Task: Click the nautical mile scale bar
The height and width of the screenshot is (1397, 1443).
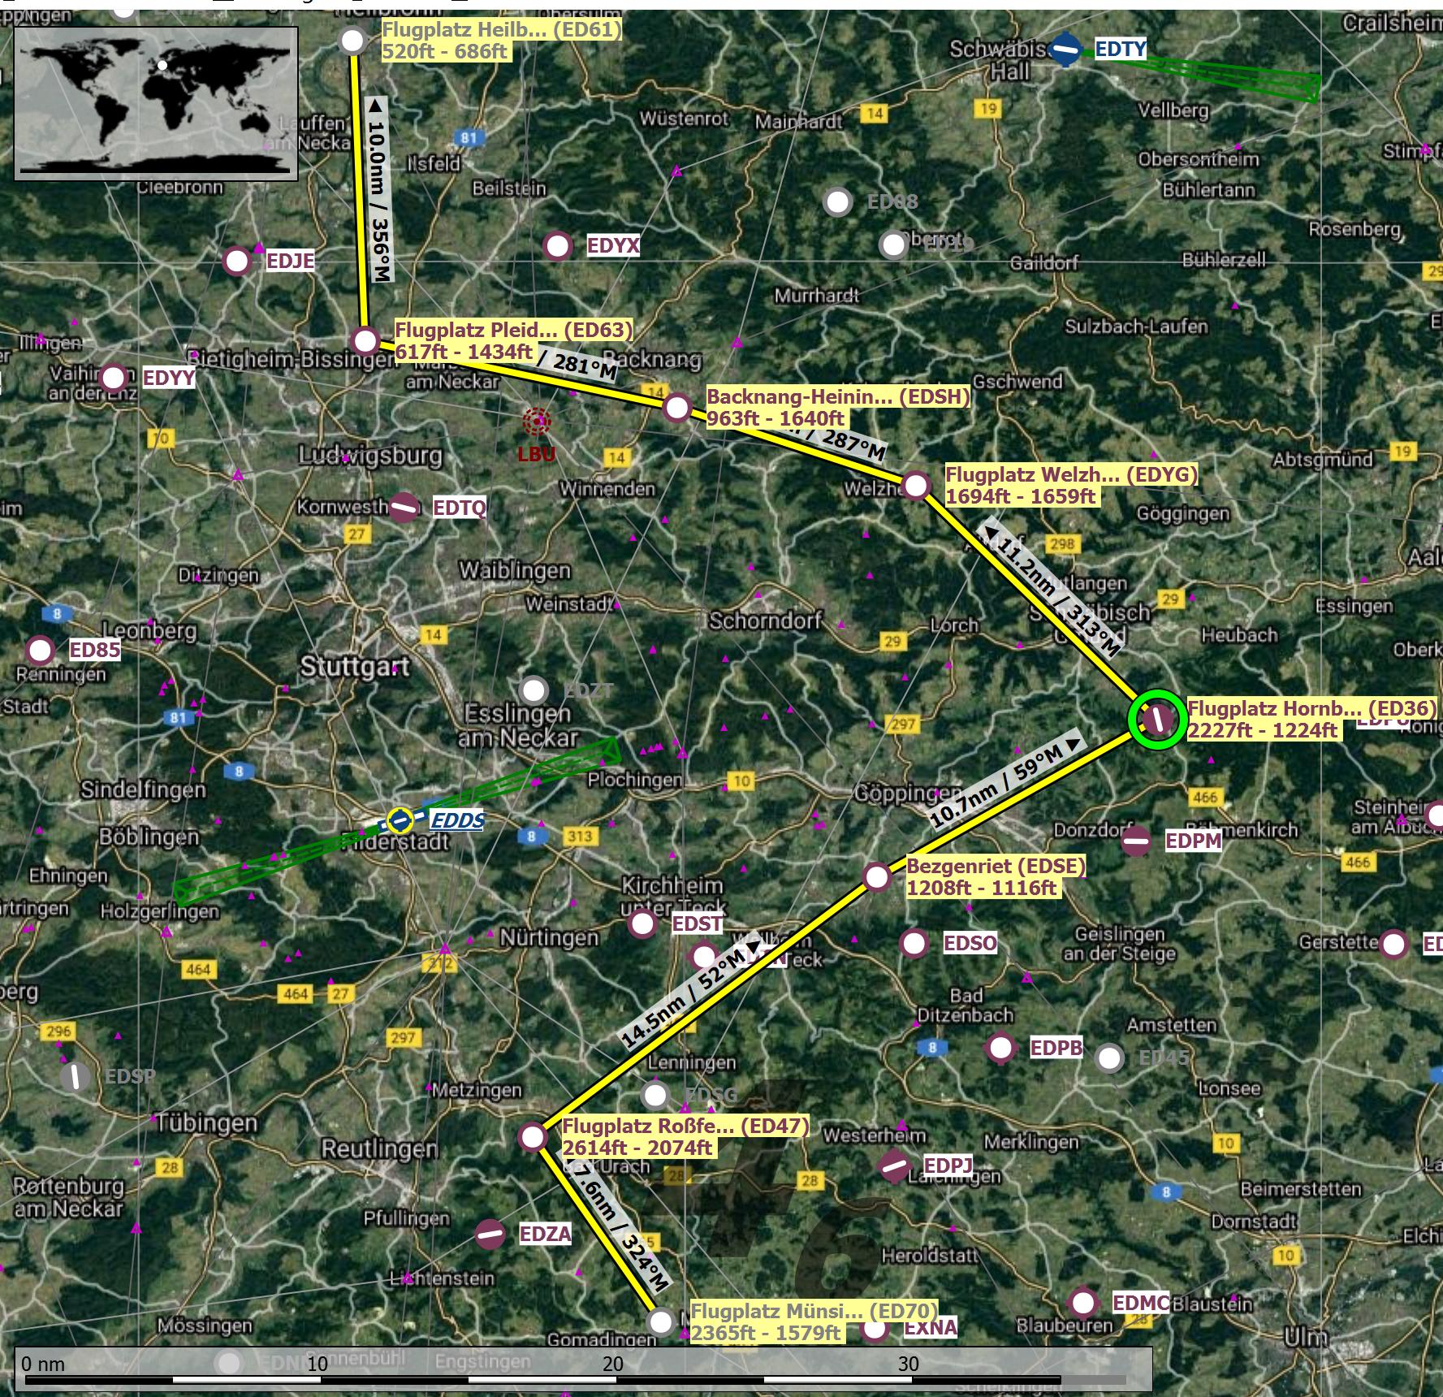Action: point(583,1369)
